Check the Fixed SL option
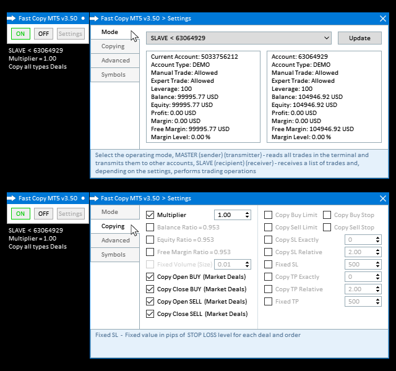Viewport: 396px width, 371px height. (x=268, y=265)
